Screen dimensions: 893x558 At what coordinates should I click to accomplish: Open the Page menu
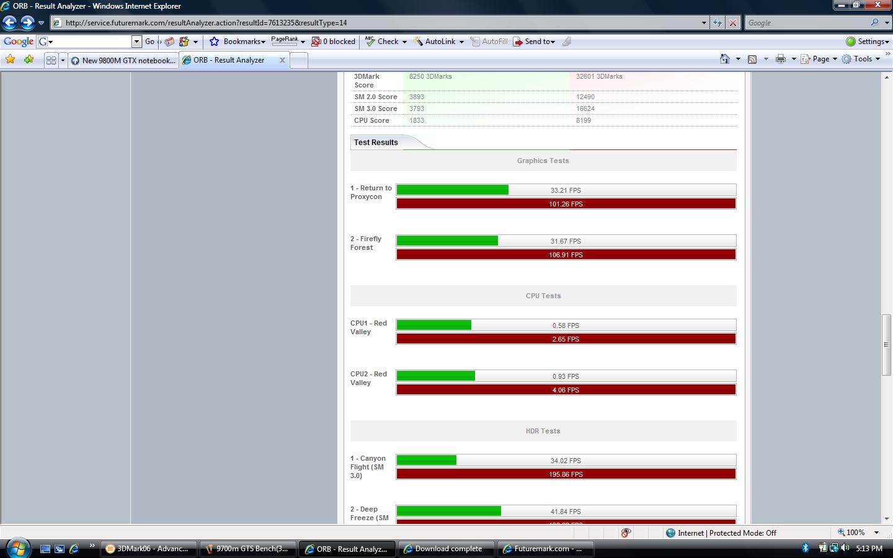pyautogui.click(x=819, y=59)
